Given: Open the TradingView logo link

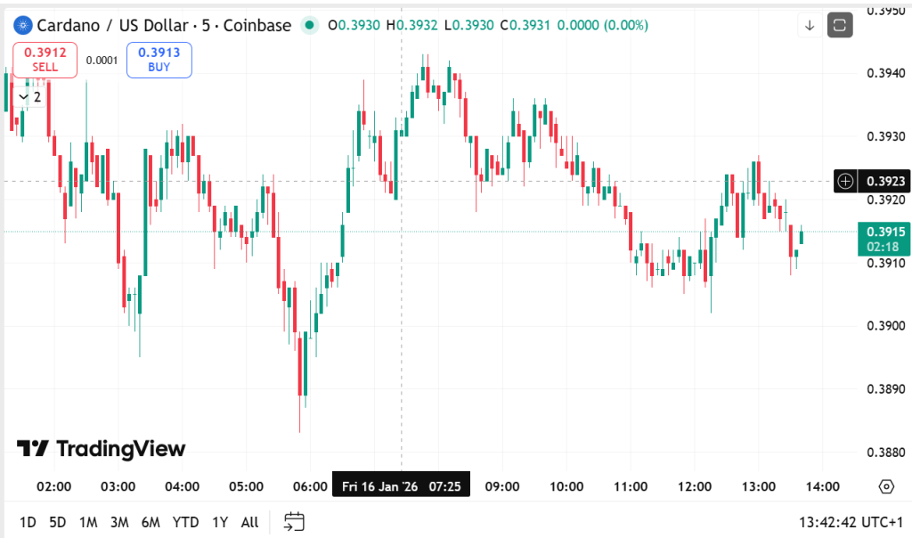Looking at the screenshot, I should pos(101,449).
